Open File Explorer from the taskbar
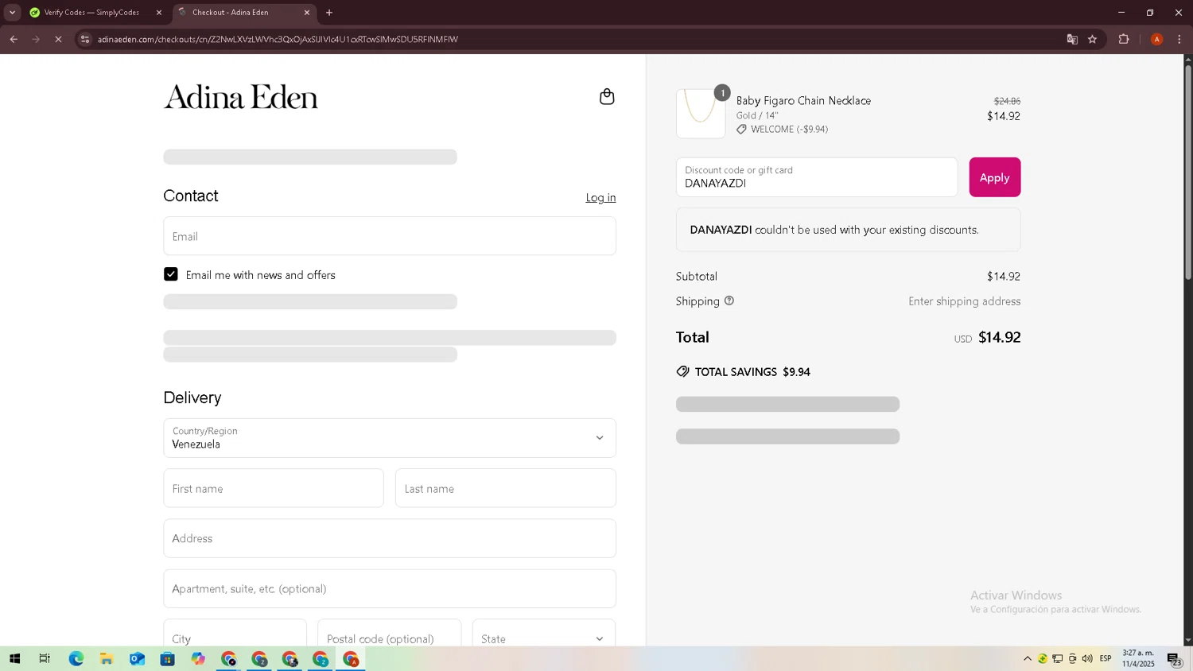This screenshot has height=671, width=1193. pos(106,658)
